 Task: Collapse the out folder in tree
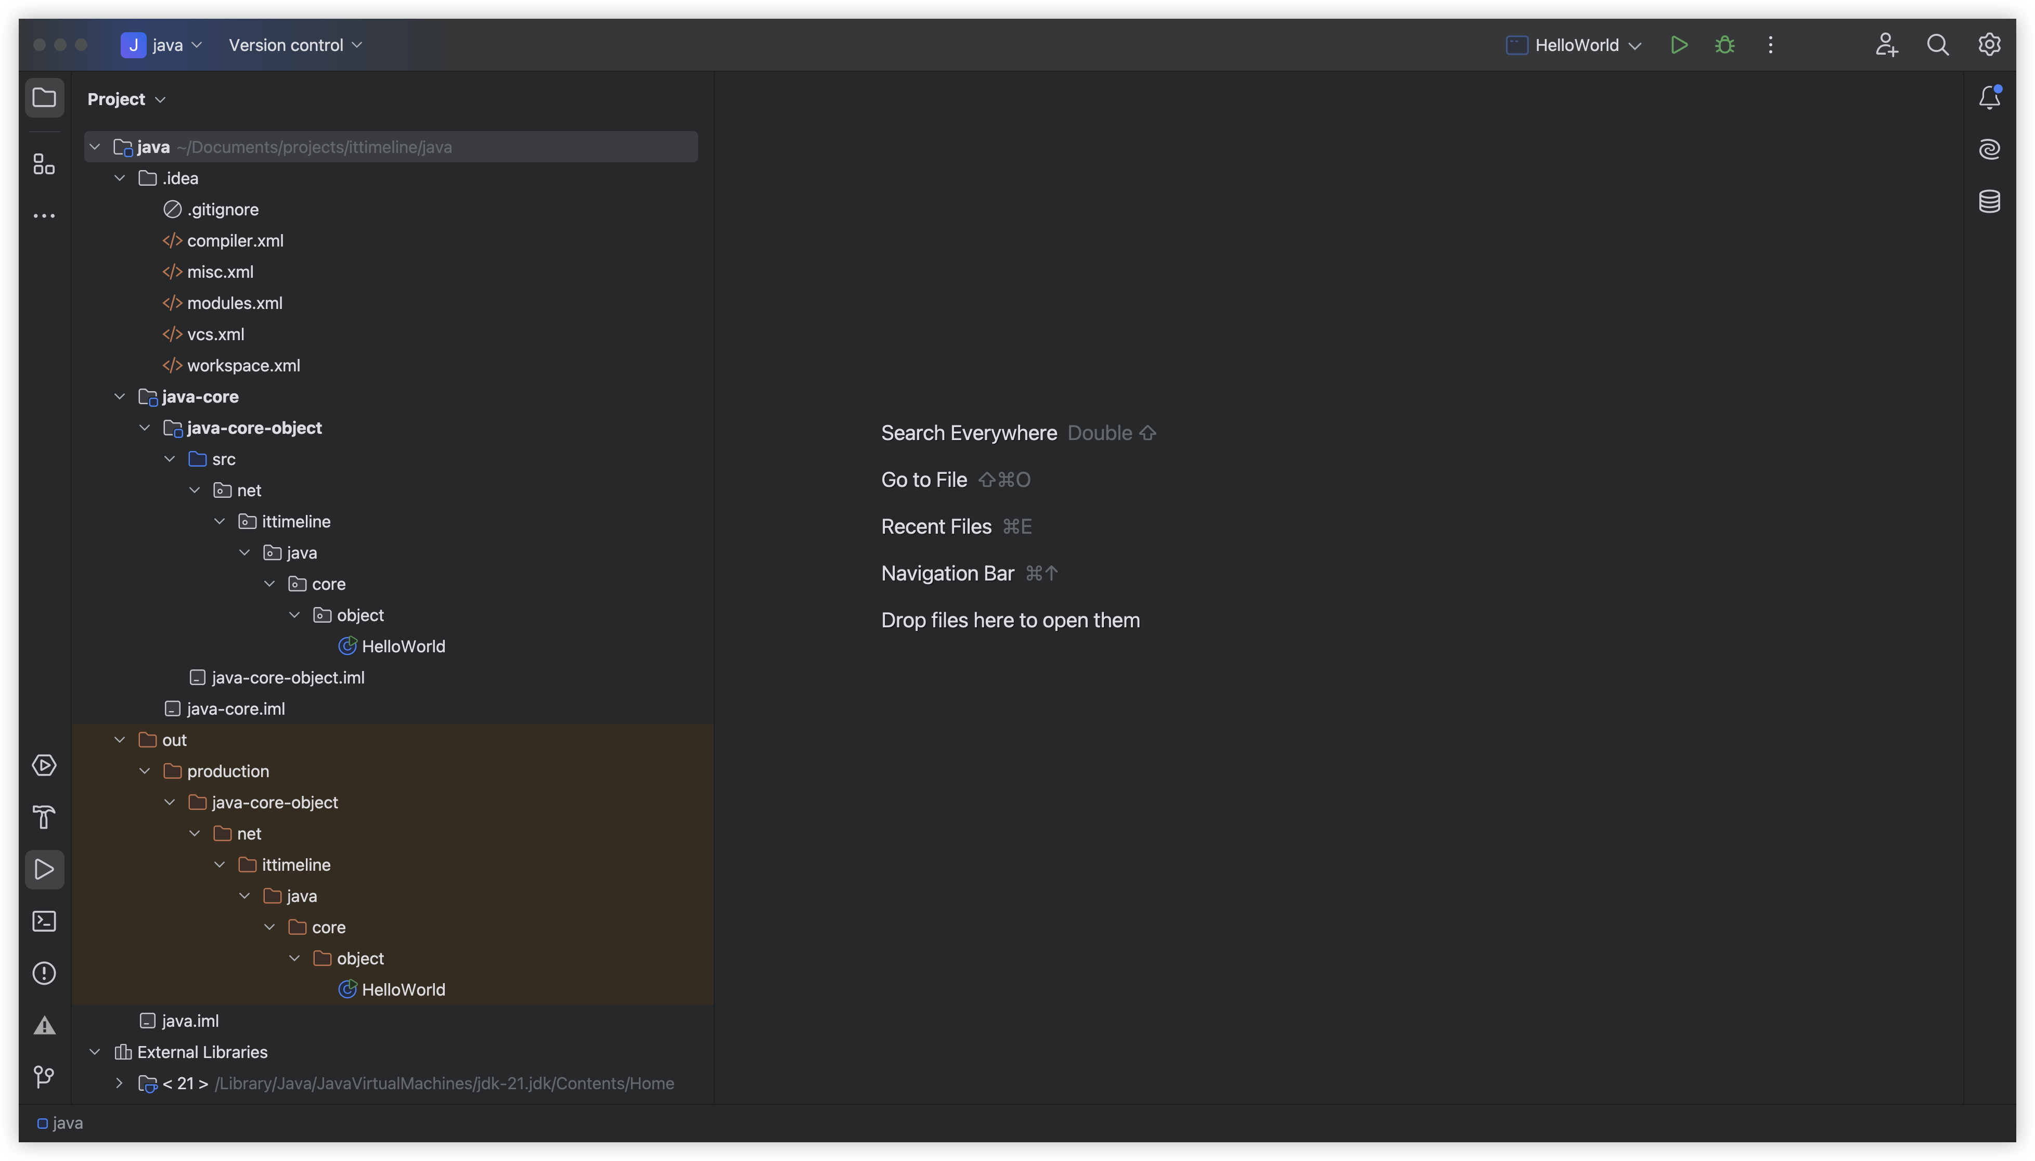pos(120,740)
